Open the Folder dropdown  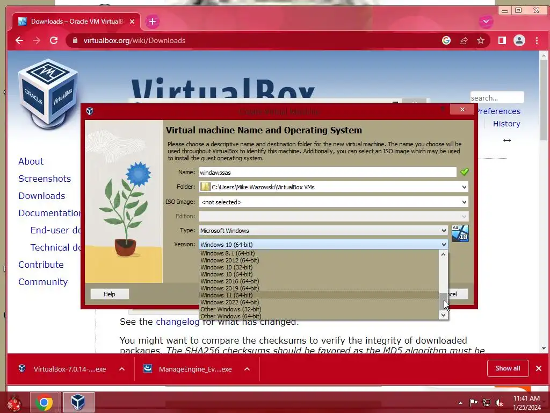[464, 187]
